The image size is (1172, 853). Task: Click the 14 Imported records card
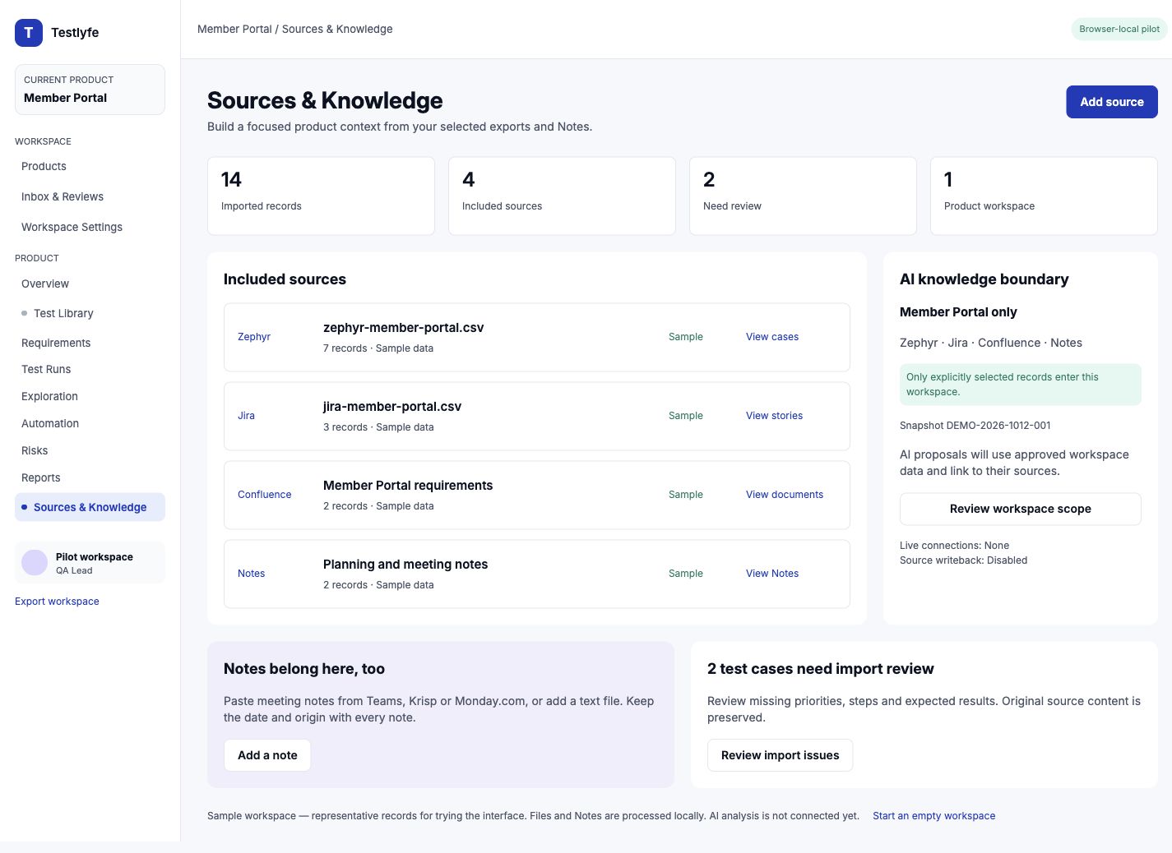coord(321,196)
